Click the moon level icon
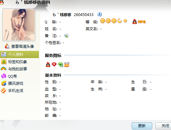 (120, 21)
